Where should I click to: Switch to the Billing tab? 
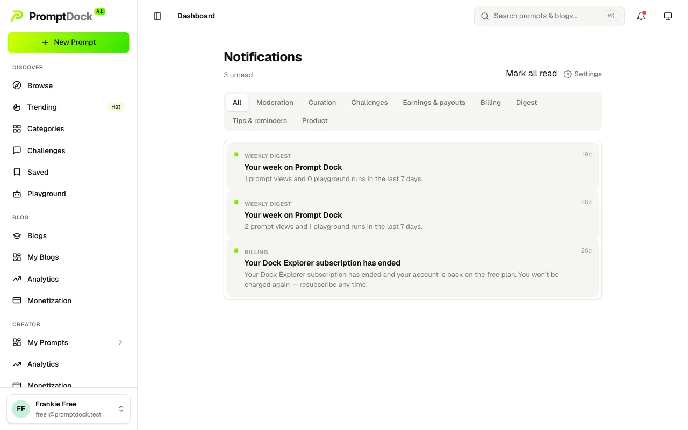tap(491, 103)
